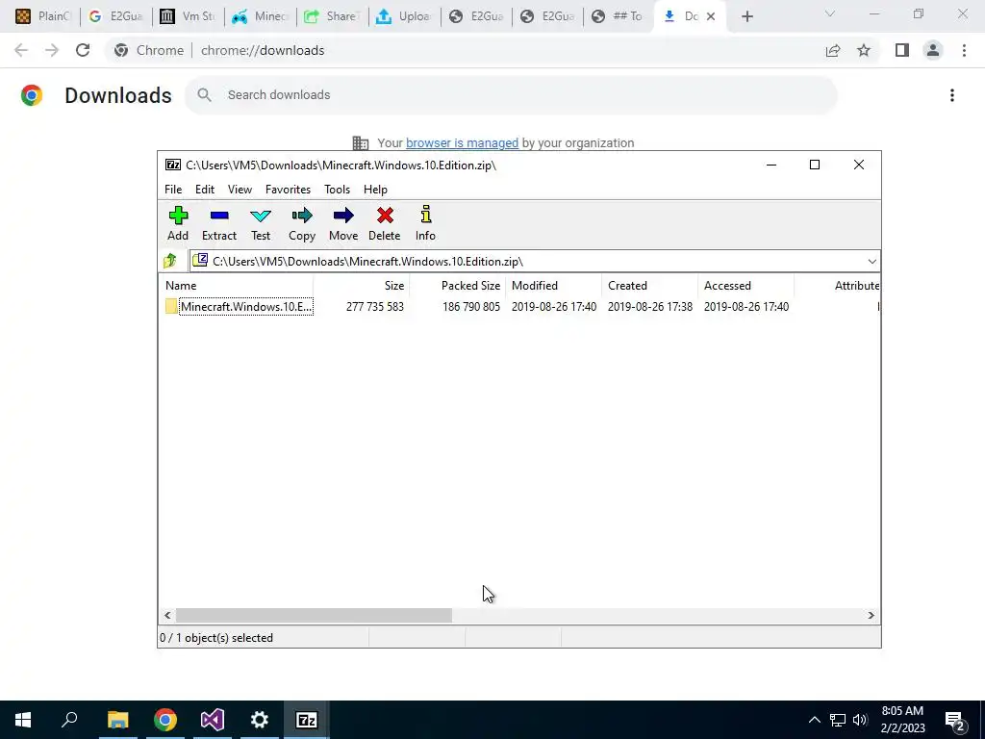The image size is (985, 739).
Task: Open Visual Studio from taskbar
Action: pos(213,720)
